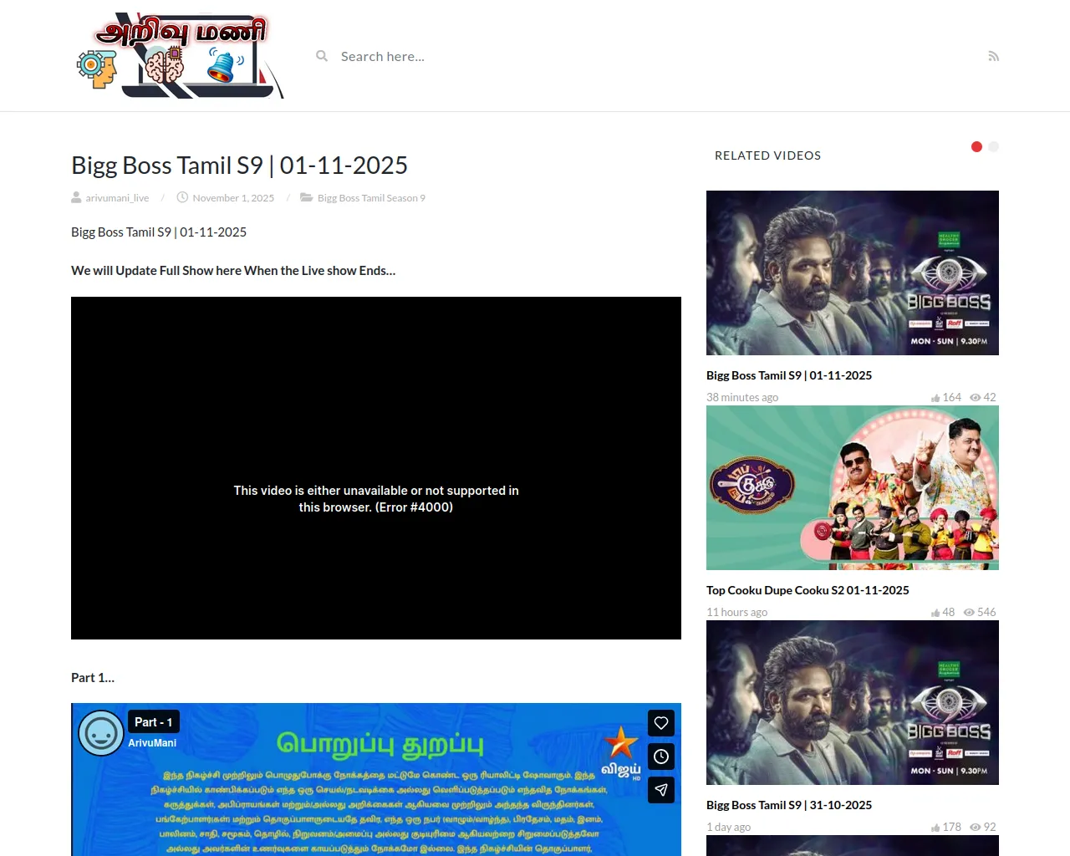
Task: Click the likes thumb icon showing 178
Action: 935,828
